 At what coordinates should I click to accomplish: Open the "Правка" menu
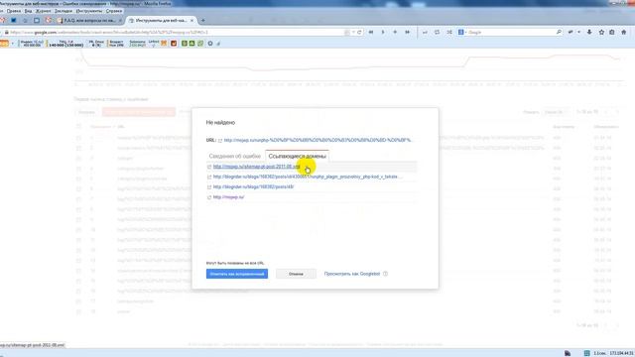(14, 11)
